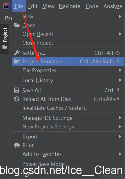Screen dimensions: 125x179
Task: Click the Reload All from Disk arrows icon
Action: click(17, 99)
